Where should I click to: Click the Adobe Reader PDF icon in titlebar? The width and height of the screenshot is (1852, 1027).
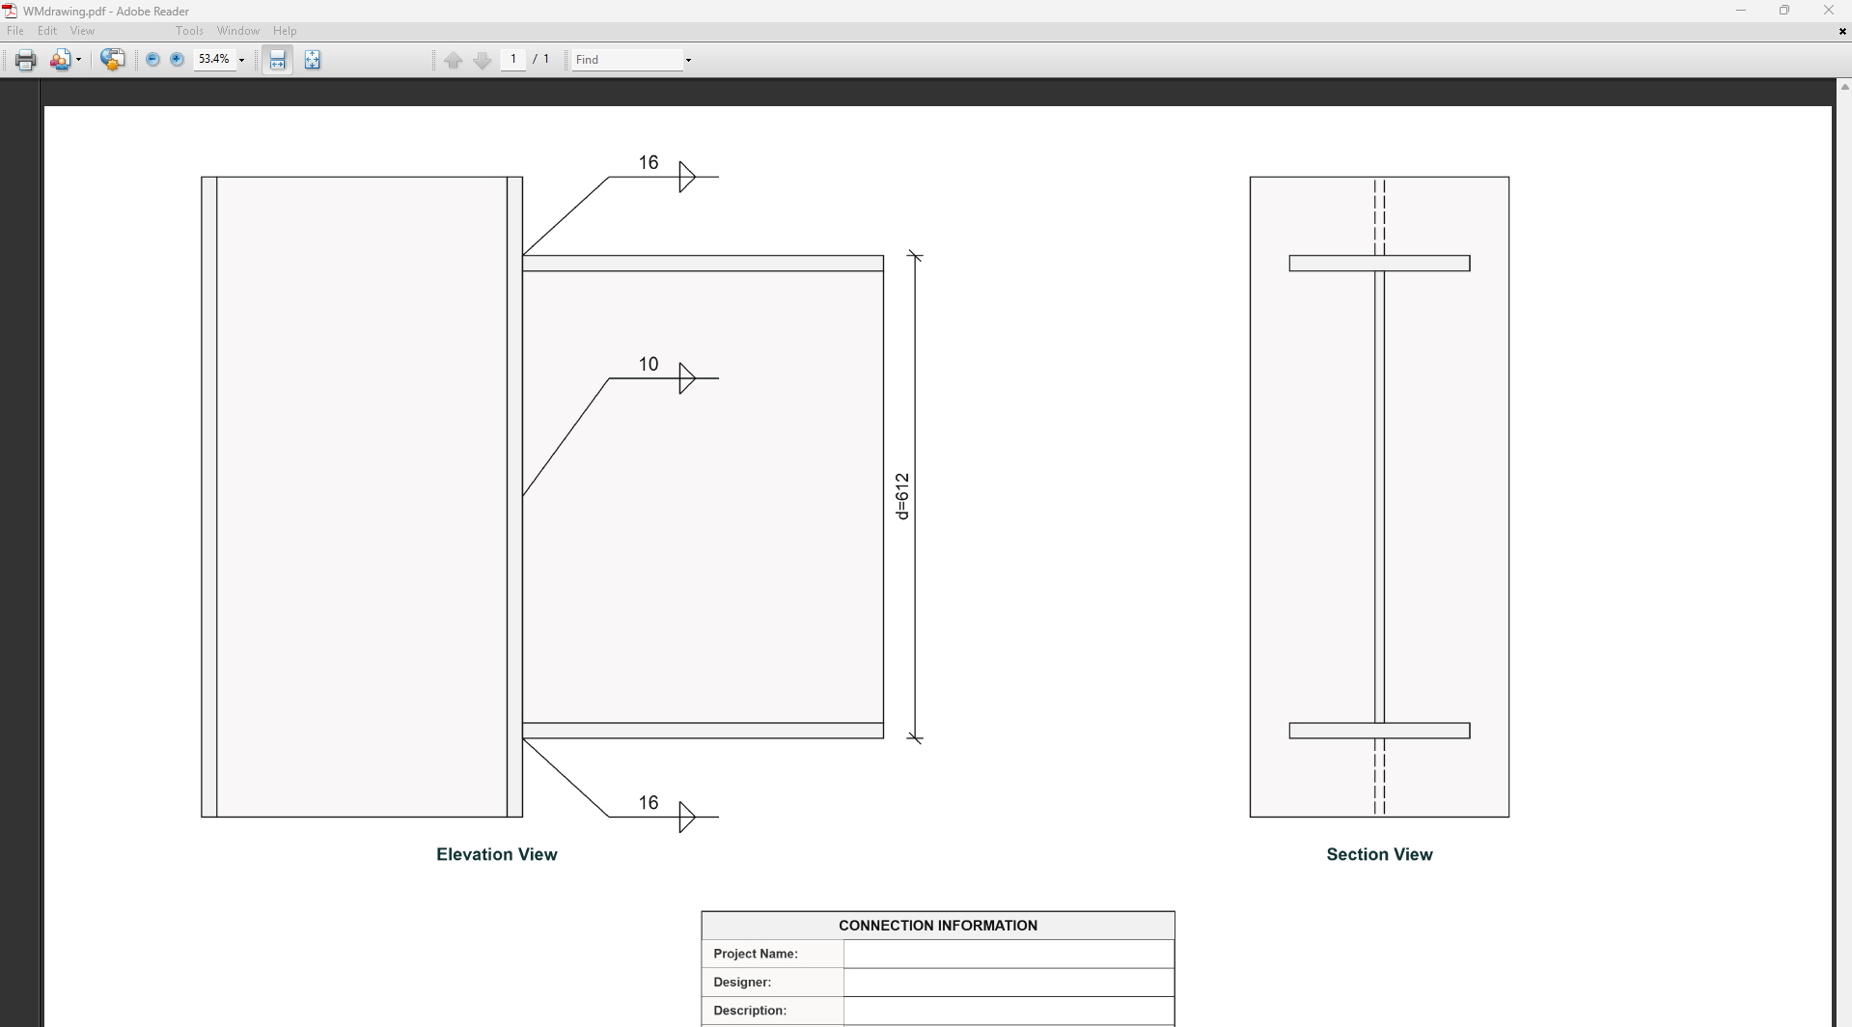pos(10,11)
